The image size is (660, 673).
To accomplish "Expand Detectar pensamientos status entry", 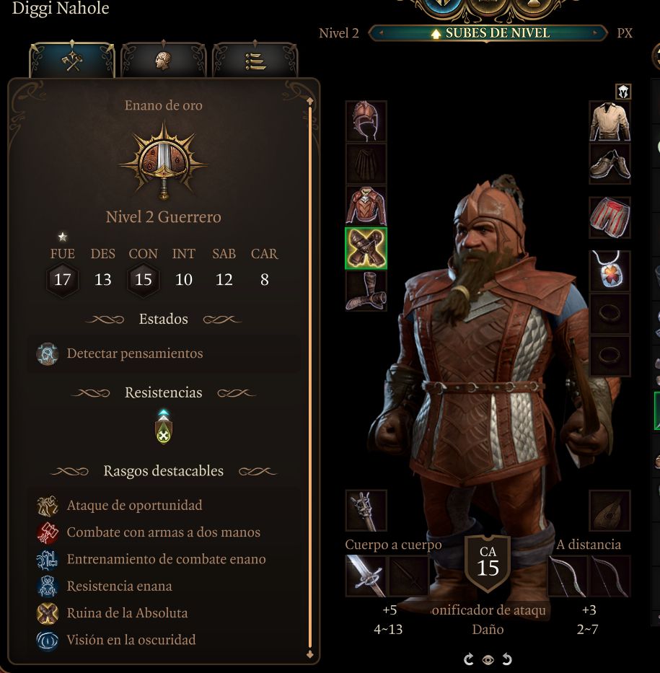I will tap(164, 353).
